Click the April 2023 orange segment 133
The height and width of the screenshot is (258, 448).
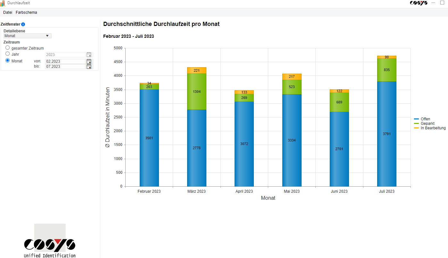coord(244,92)
